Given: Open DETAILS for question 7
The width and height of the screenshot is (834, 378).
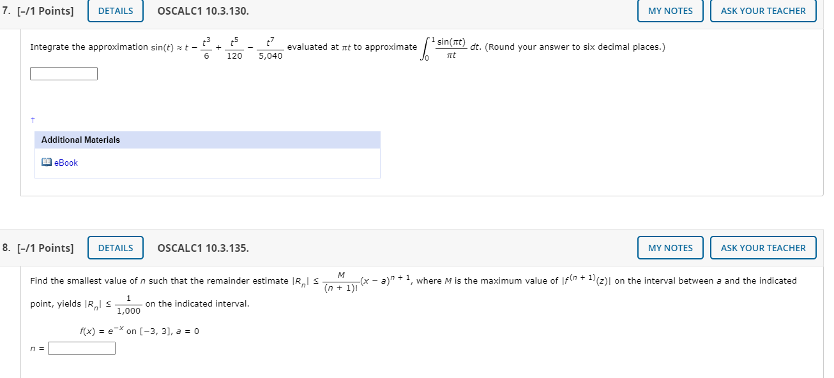Looking at the screenshot, I should tap(116, 11).
